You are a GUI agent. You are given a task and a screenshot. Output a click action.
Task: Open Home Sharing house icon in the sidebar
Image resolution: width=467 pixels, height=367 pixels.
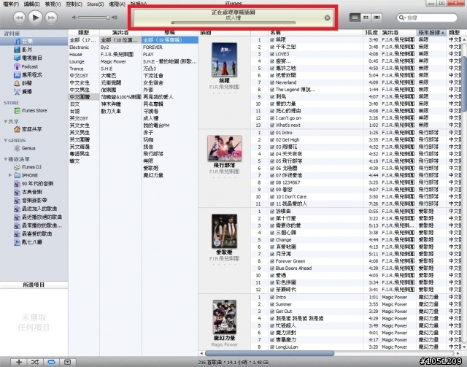click(17, 129)
